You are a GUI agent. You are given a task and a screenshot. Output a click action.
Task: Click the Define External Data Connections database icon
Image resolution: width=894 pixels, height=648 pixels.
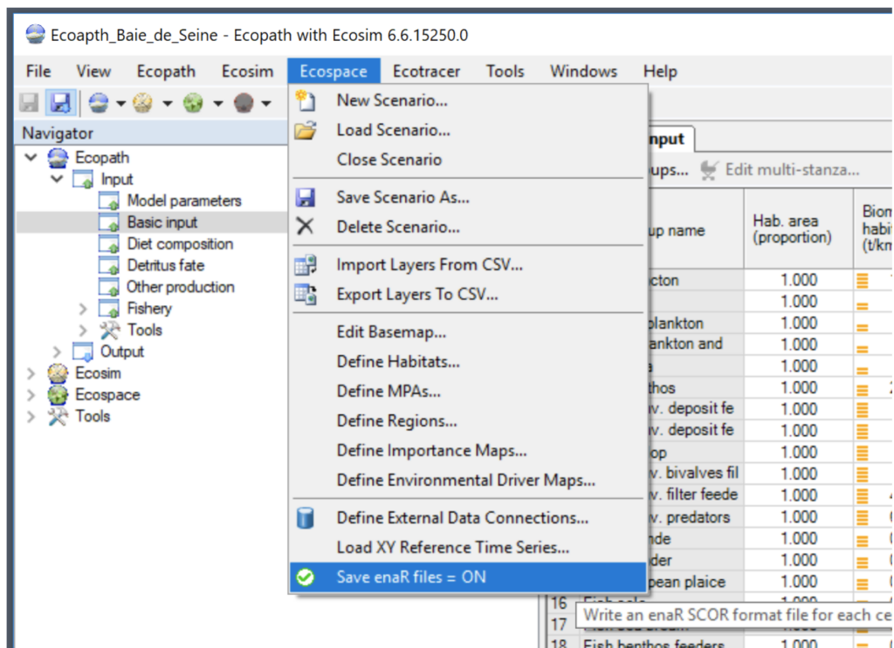305,518
